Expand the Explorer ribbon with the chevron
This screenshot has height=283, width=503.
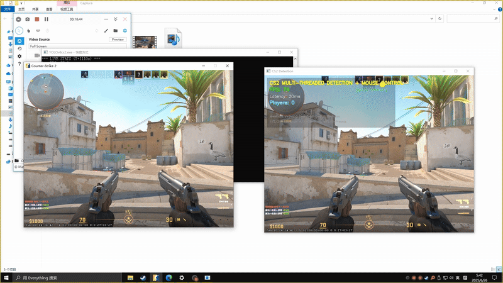coord(494,9)
